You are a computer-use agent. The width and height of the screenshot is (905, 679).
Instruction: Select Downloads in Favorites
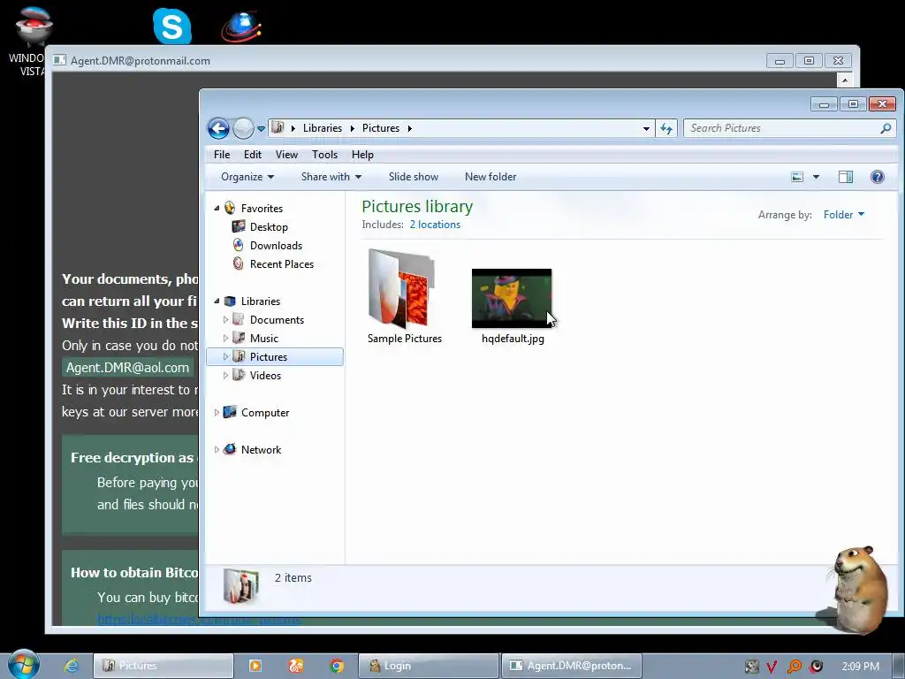pyautogui.click(x=276, y=246)
